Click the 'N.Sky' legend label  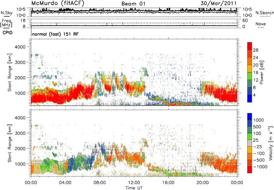click(7, 13)
